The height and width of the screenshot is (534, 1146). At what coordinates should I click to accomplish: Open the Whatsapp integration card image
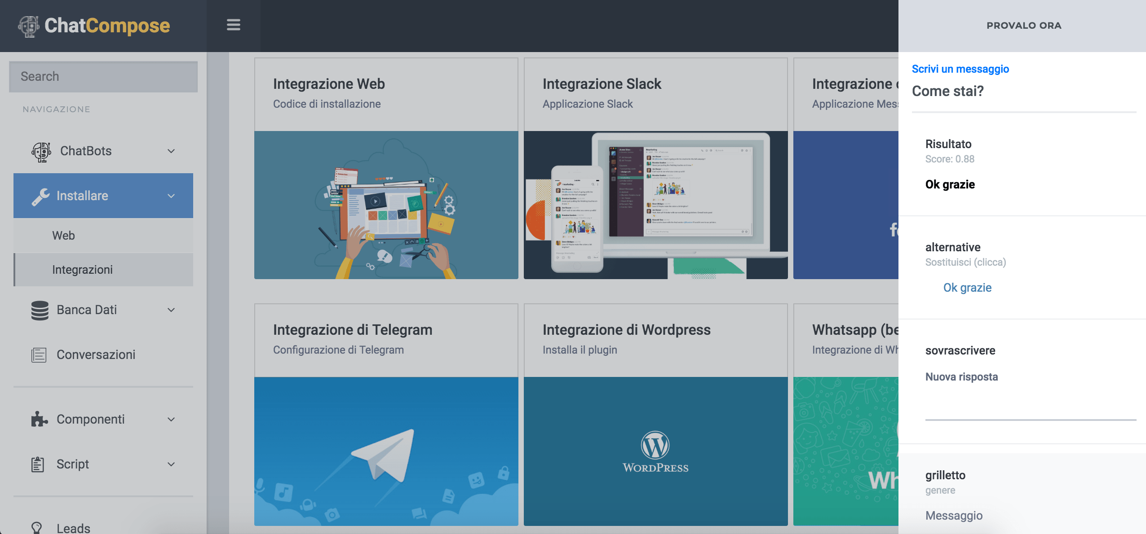point(846,451)
